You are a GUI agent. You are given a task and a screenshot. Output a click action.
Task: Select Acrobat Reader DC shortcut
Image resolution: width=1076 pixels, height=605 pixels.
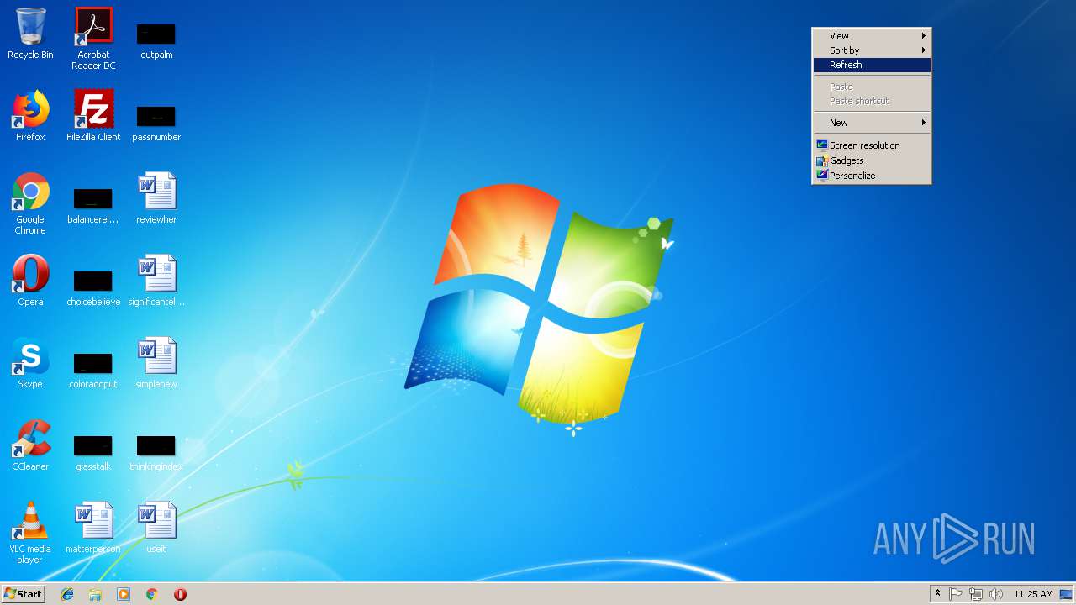(93, 39)
